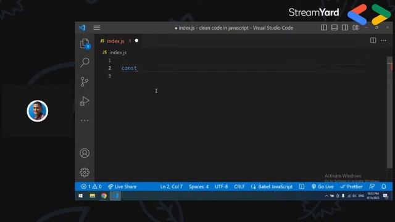Show additional views ellipsis in activity bar
This screenshot has width=395, height=222.
(x=85, y=120)
